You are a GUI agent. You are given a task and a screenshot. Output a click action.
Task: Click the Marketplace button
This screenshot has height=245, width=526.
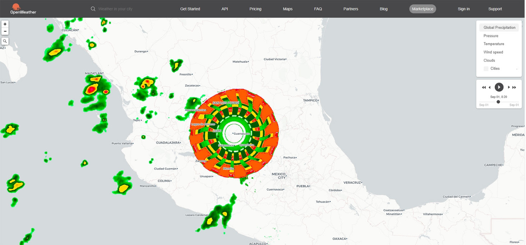coord(422,9)
